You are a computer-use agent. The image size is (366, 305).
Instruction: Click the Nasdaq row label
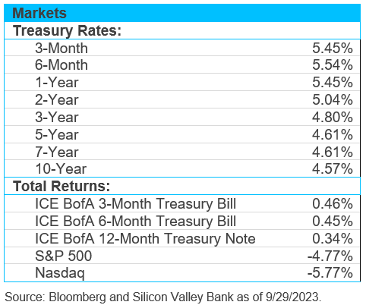coord(60,273)
